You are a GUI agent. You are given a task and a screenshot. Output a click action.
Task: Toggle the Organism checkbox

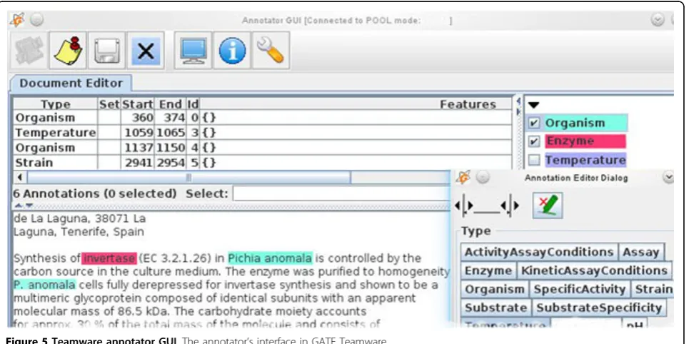pyautogui.click(x=533, y=123)
